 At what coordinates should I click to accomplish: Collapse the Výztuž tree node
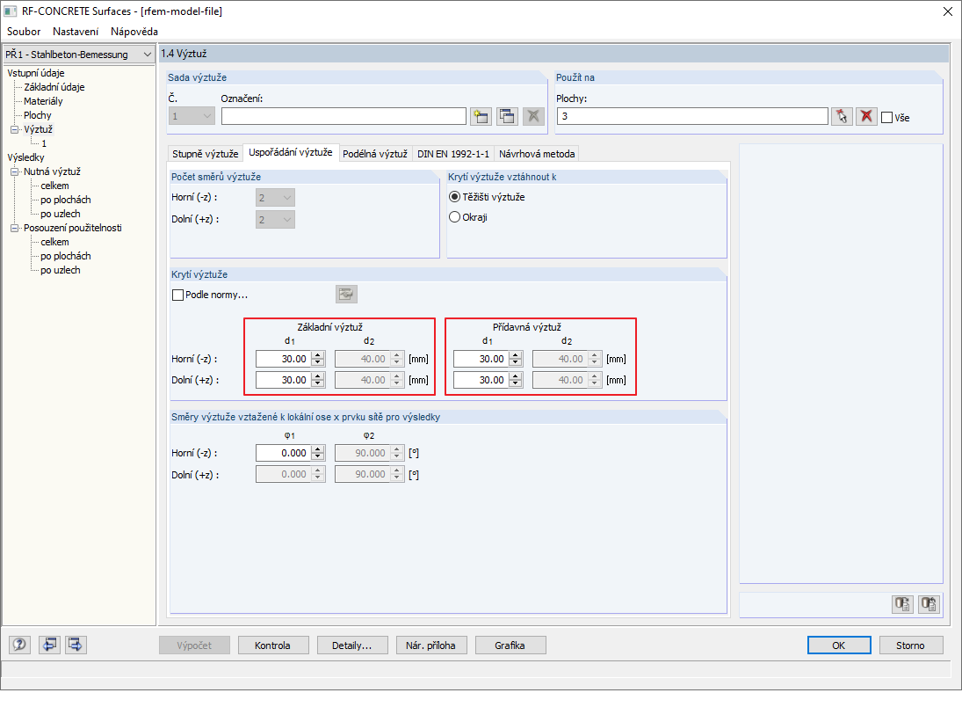(15, 129)
